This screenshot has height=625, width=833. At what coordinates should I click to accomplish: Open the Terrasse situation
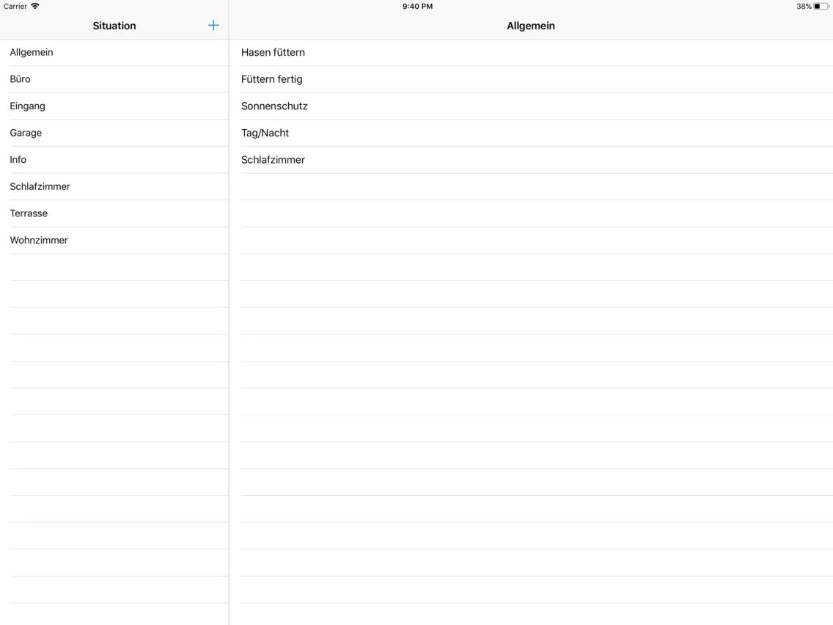[x=114, y=213]
